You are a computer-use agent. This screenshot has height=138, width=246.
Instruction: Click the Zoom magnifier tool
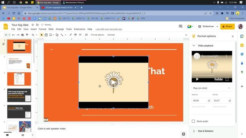(33, 35)
